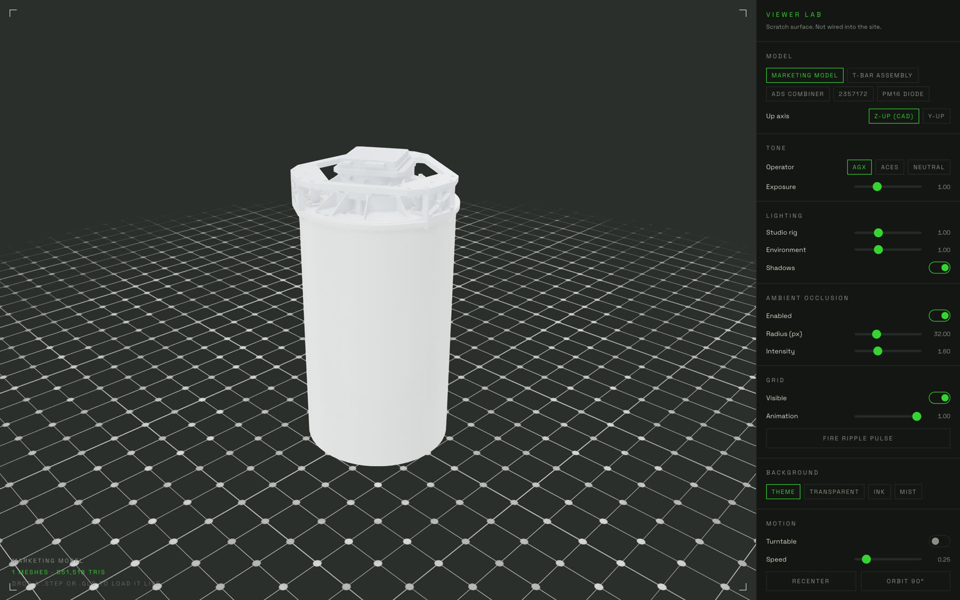
Task: Click the Animation value 1.00
Action: tap(943, 416)
